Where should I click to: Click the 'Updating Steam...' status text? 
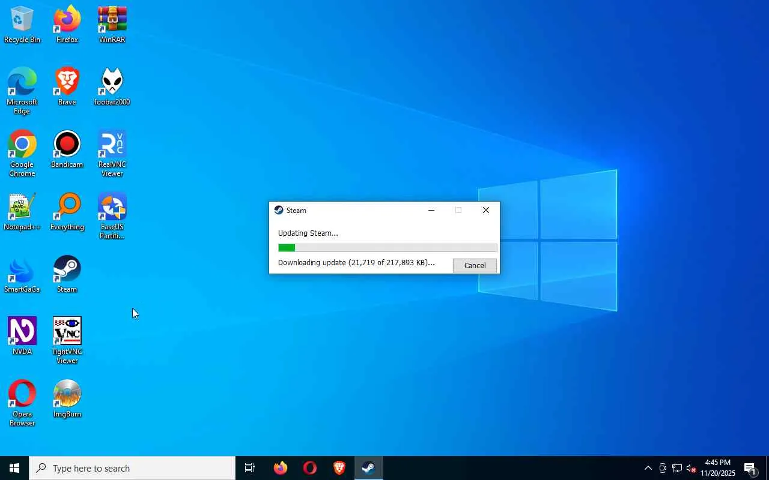coord(308,233)
